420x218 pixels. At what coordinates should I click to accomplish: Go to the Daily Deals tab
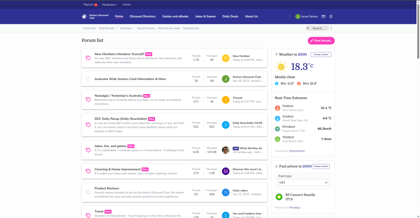pyautogui.click(x=230, y=16)
